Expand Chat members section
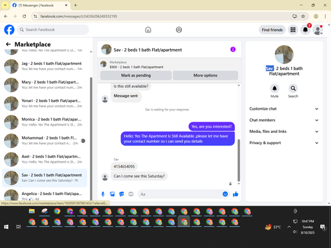Viewport: 331px width, 248px height. pos(284,120)
